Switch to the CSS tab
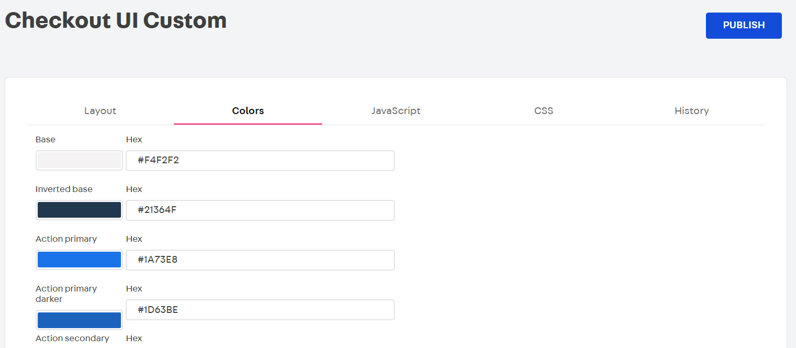 tap(544, 110)
